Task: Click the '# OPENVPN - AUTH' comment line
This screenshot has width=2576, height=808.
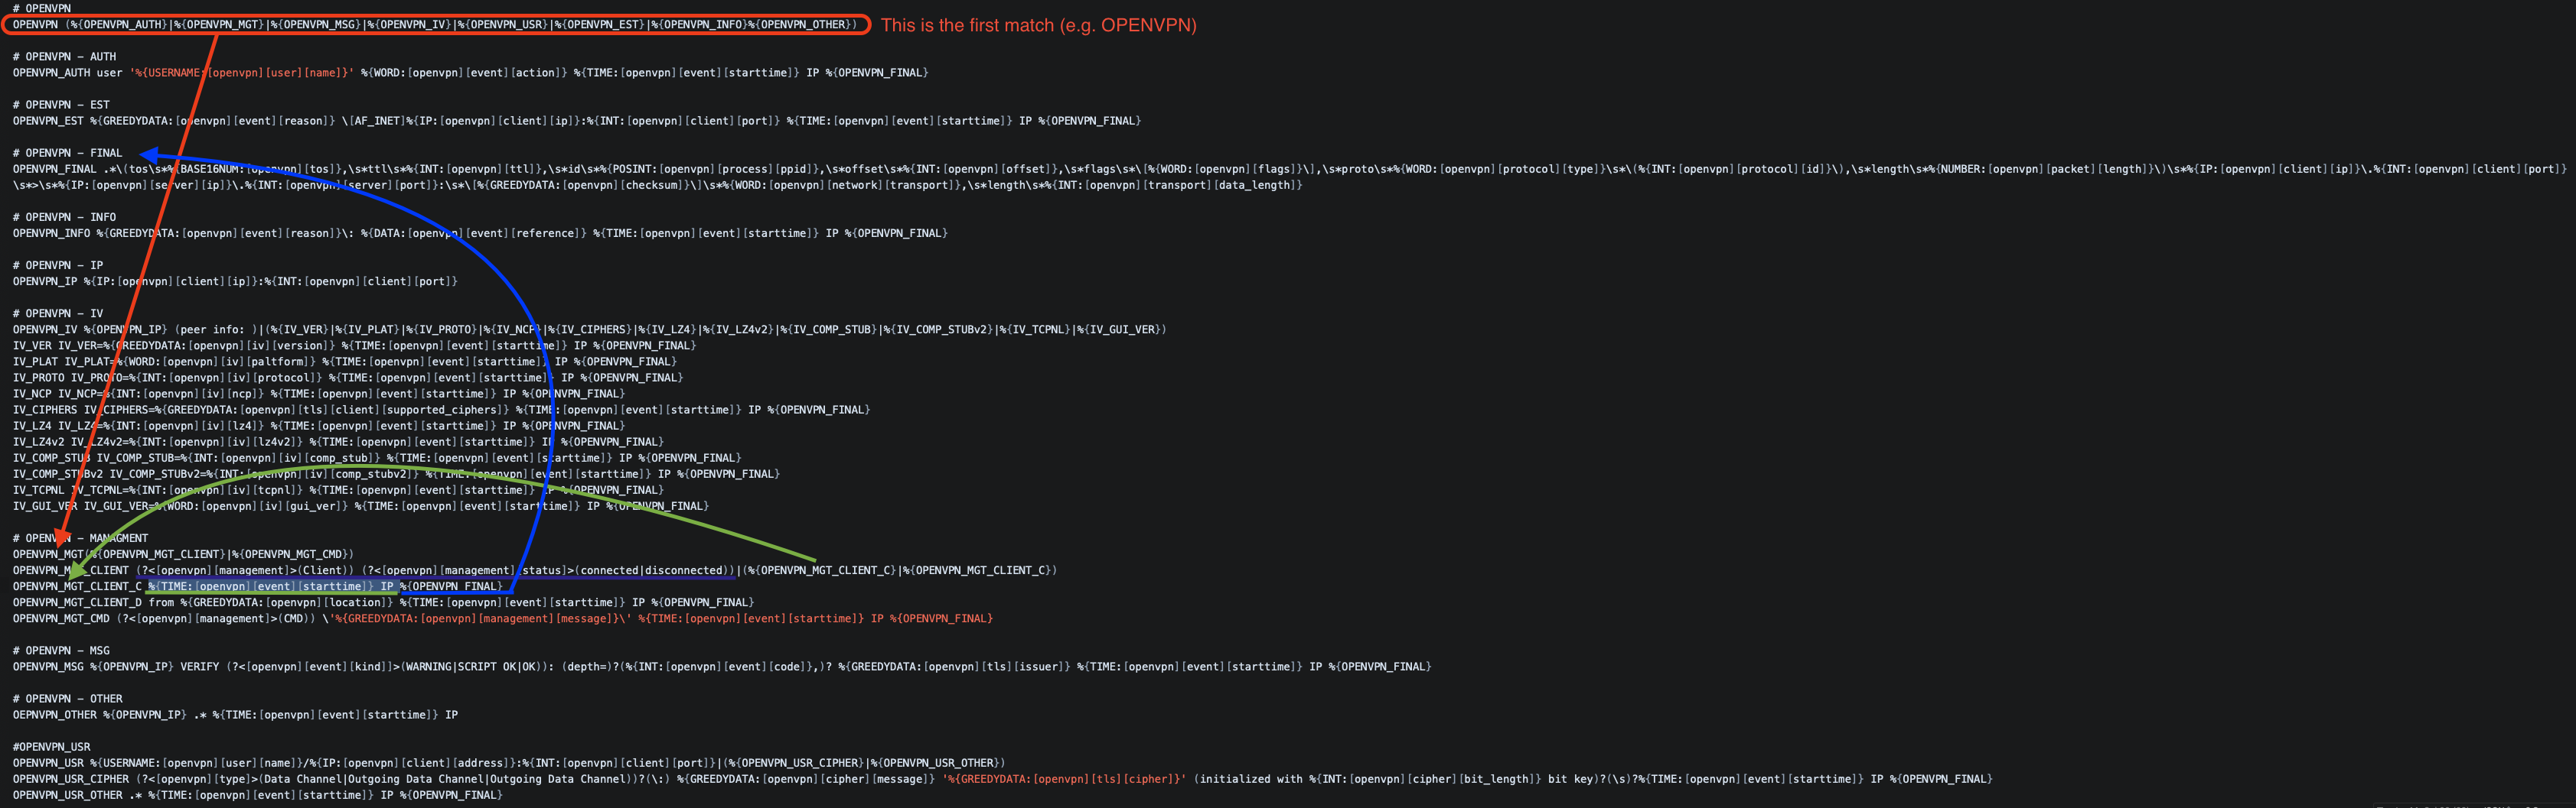Action: (x=64, y=57)
